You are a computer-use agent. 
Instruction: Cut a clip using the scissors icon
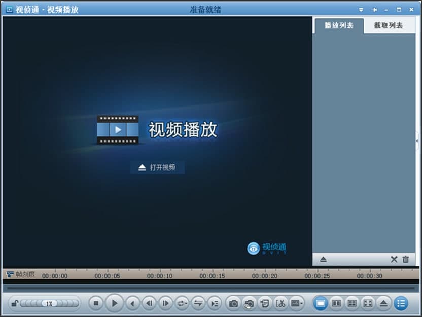pyautogui.click(x=280, y=303)
